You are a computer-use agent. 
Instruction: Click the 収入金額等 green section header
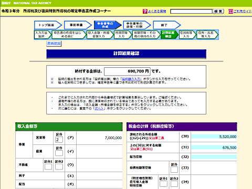point(69,127)
